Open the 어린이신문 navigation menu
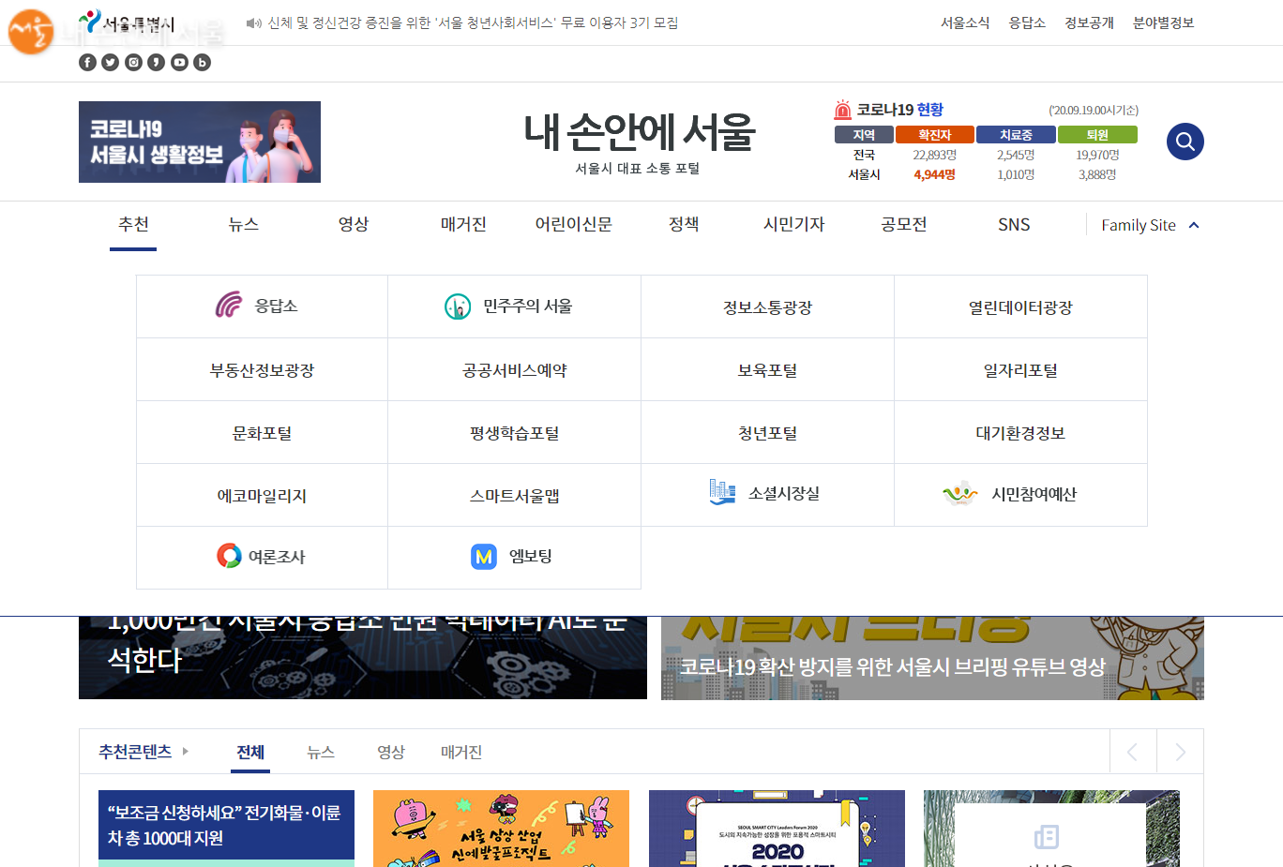This screenshot has width=1283, height=867. click(x=573, y=225)
